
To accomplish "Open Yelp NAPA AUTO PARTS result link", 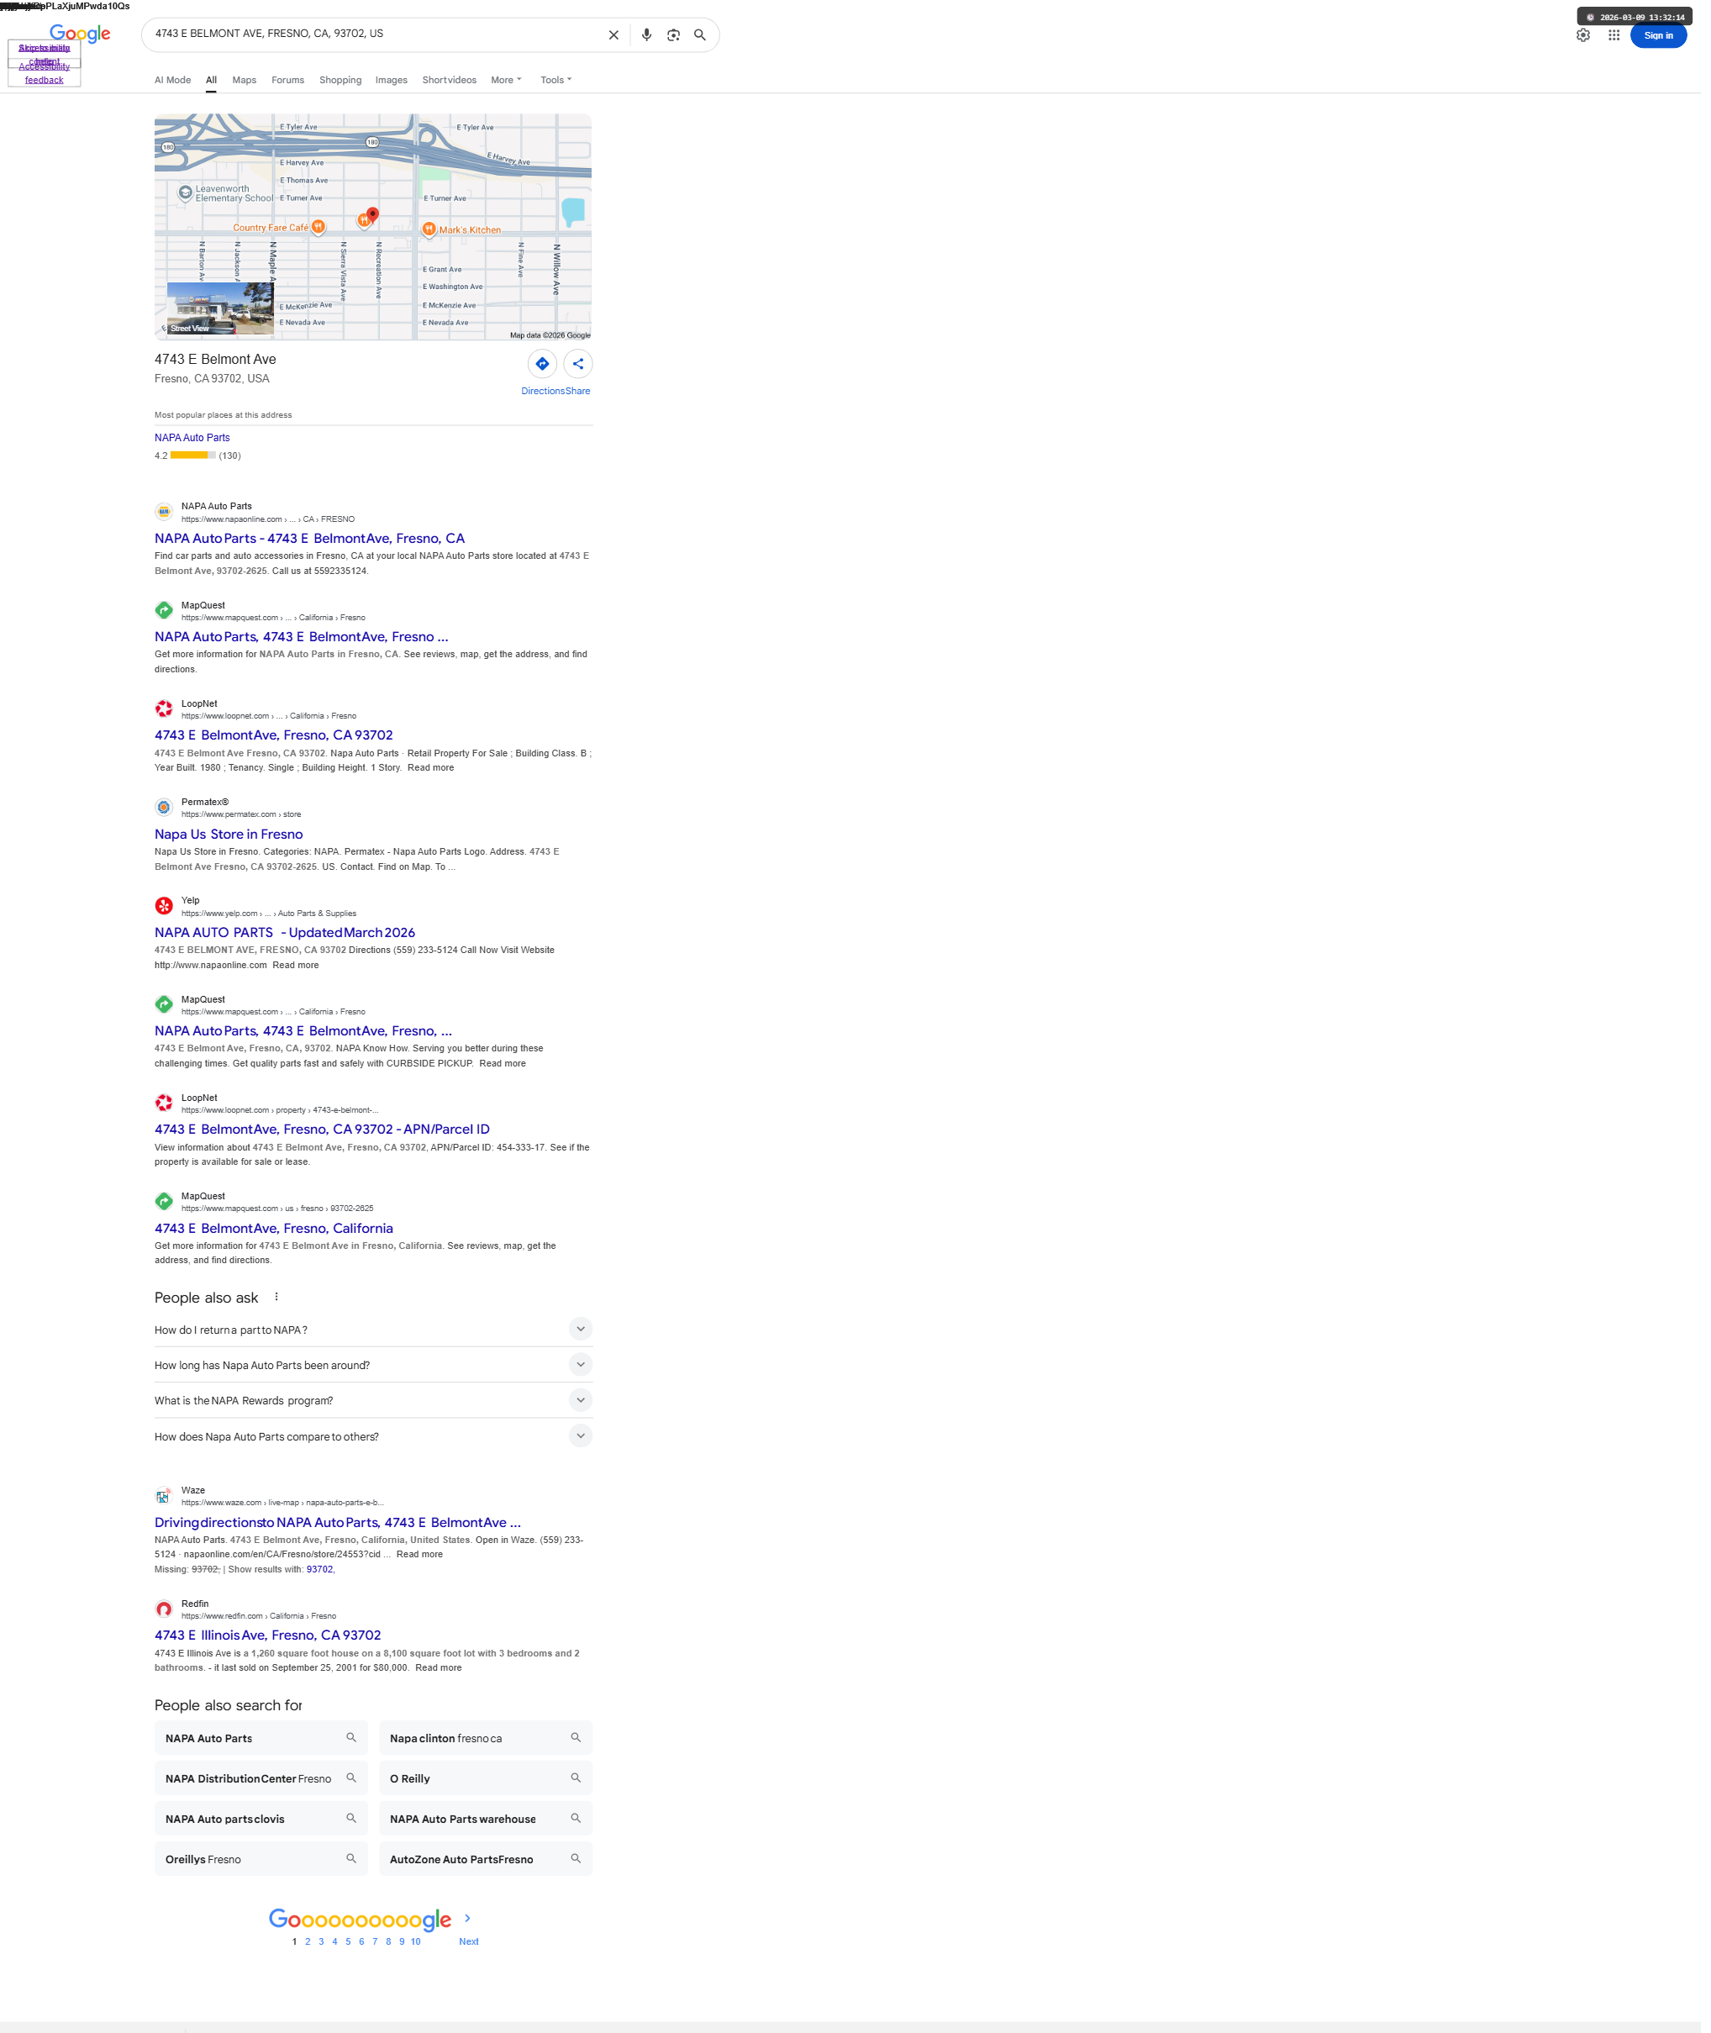I will point(284,932).
